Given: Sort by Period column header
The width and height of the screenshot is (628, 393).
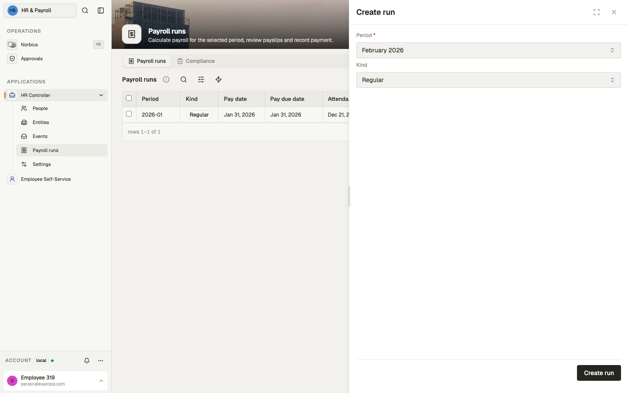Looking at the screenshot, I should (158, 99).
